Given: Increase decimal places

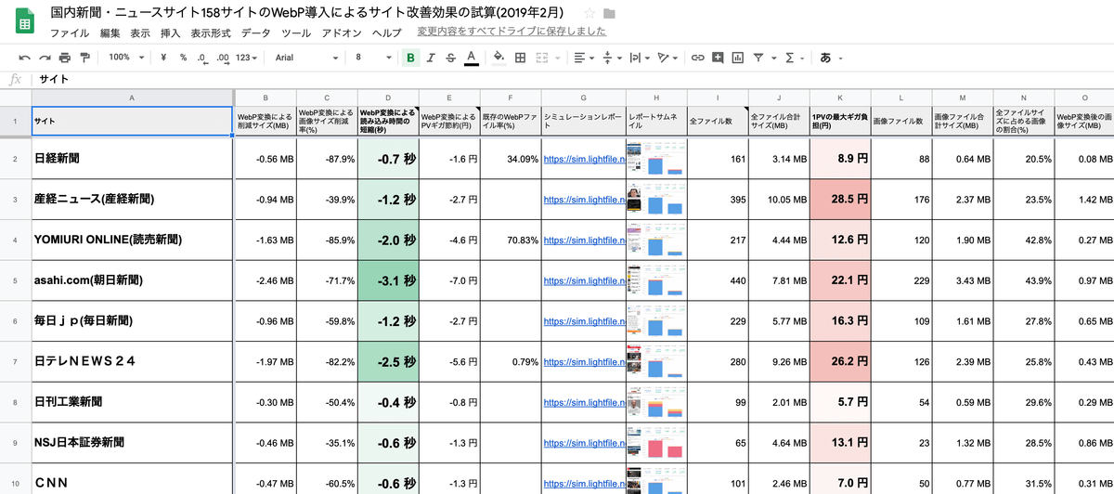Looking at the screenshot, I should (x=222, y=58).
